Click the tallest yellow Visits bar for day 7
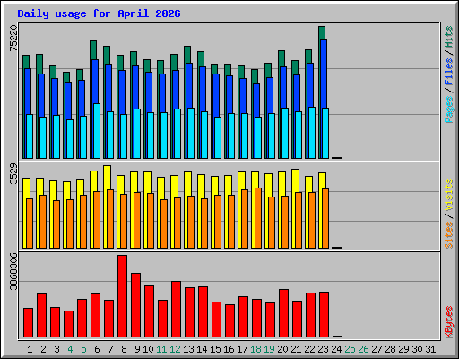459x359 pixels. (x=108, y=178)
